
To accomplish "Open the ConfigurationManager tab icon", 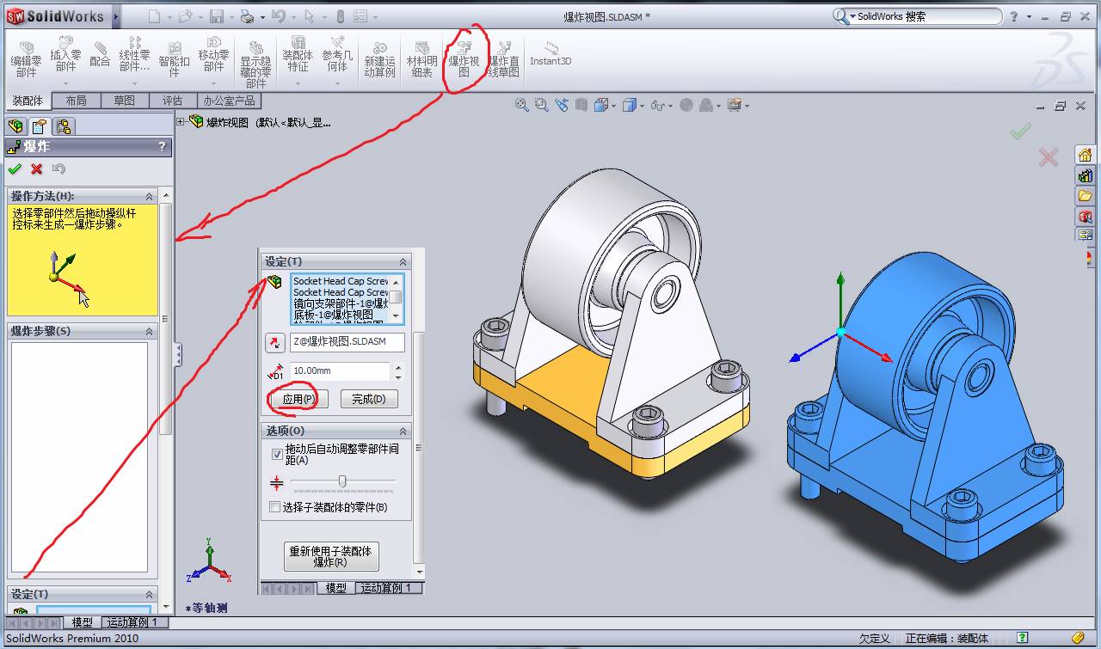I will point(64,126).
